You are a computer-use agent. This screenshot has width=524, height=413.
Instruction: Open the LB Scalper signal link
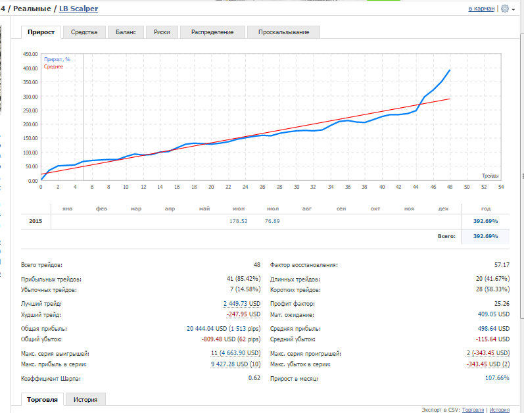(x=78, y=9)
